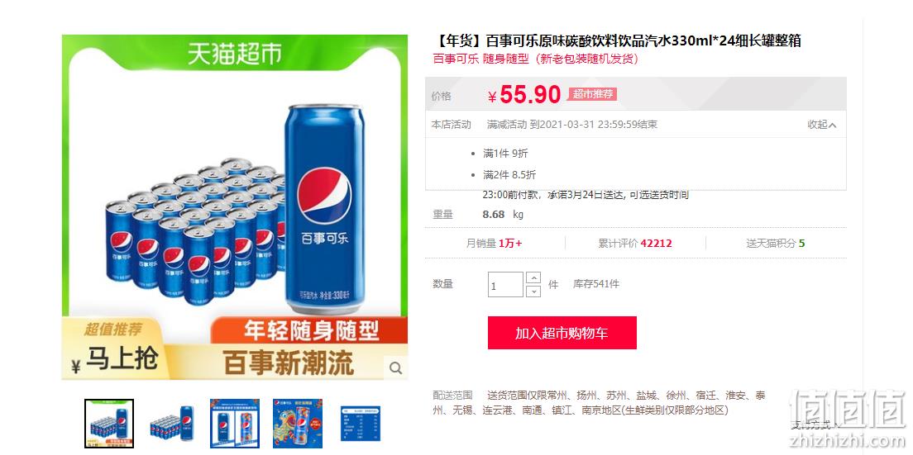Screen dimensions: 913x455
Task: View the fourth thumbnail with lion artwork
Action: [298, 423]
